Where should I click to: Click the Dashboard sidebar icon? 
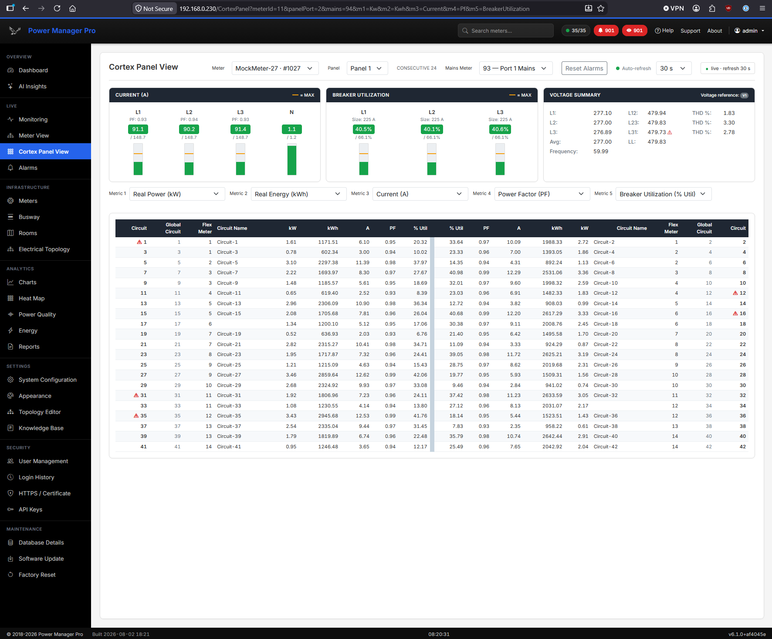tap(10, 70)
